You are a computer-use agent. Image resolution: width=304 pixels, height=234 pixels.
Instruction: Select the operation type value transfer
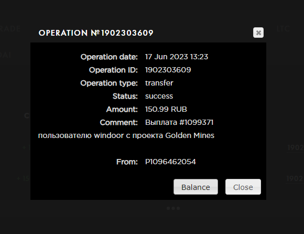tap(159, 83)
